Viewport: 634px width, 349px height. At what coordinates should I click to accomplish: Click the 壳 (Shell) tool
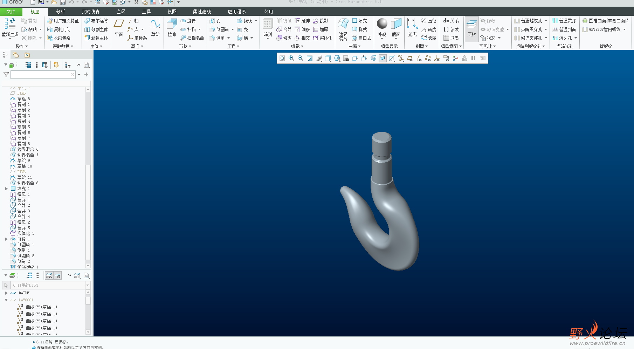242,29
